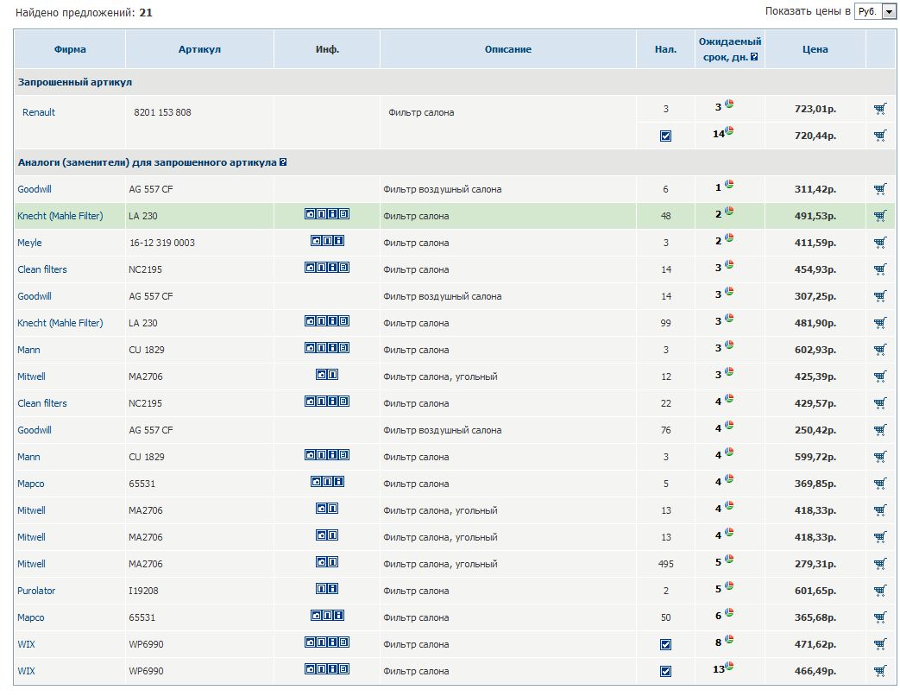Add Mann 602,93р. filter to cart
The height and width of the screenshot is (696, 900).
point(880,350)
